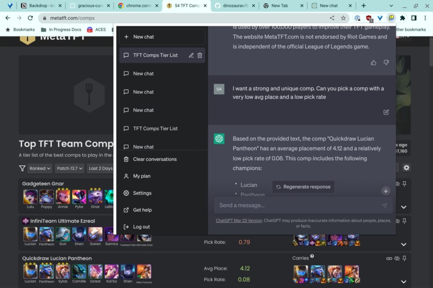Click Lulu champion in Gadgeteen Gnar
Viewport: 433px width, 288px height.
point(30,197)
